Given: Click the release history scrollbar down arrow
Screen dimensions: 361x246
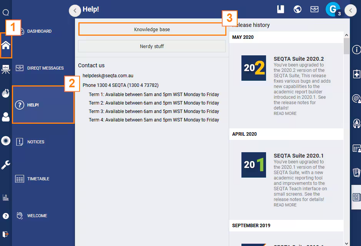Looking at the screenshot, I should tap(346, 243).
